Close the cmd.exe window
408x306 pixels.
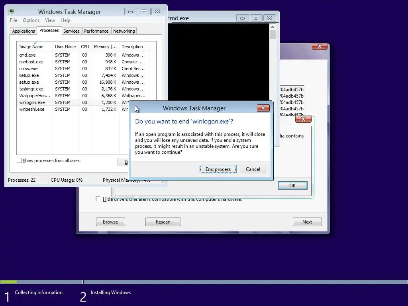[x=270, y=18]
